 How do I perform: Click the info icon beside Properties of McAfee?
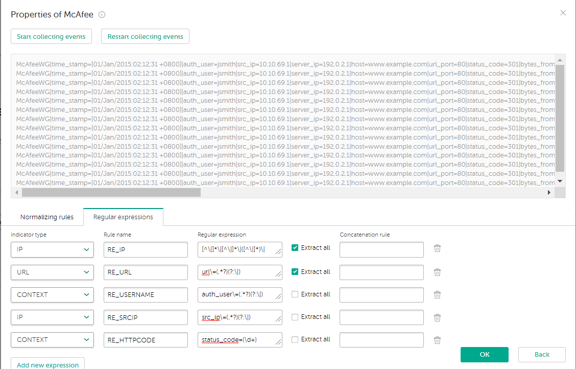(102, 15)
